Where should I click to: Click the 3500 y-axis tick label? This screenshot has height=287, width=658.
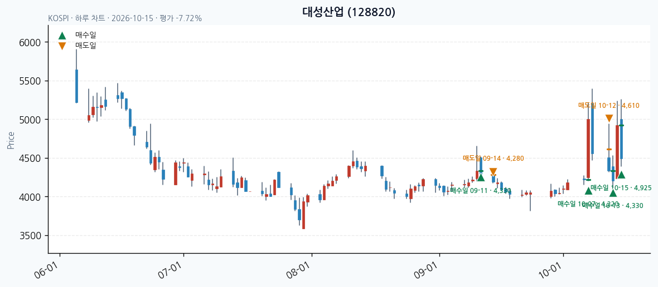click(30, 235)
